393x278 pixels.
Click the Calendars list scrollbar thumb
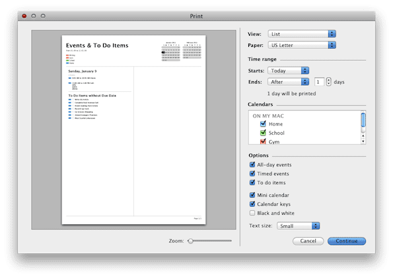363,120
